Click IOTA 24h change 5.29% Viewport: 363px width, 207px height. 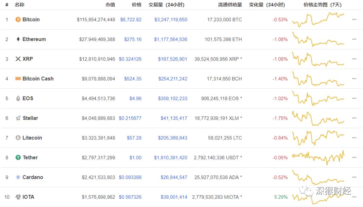(x=281, y=197)
